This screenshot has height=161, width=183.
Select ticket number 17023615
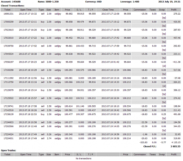[8, 30]
